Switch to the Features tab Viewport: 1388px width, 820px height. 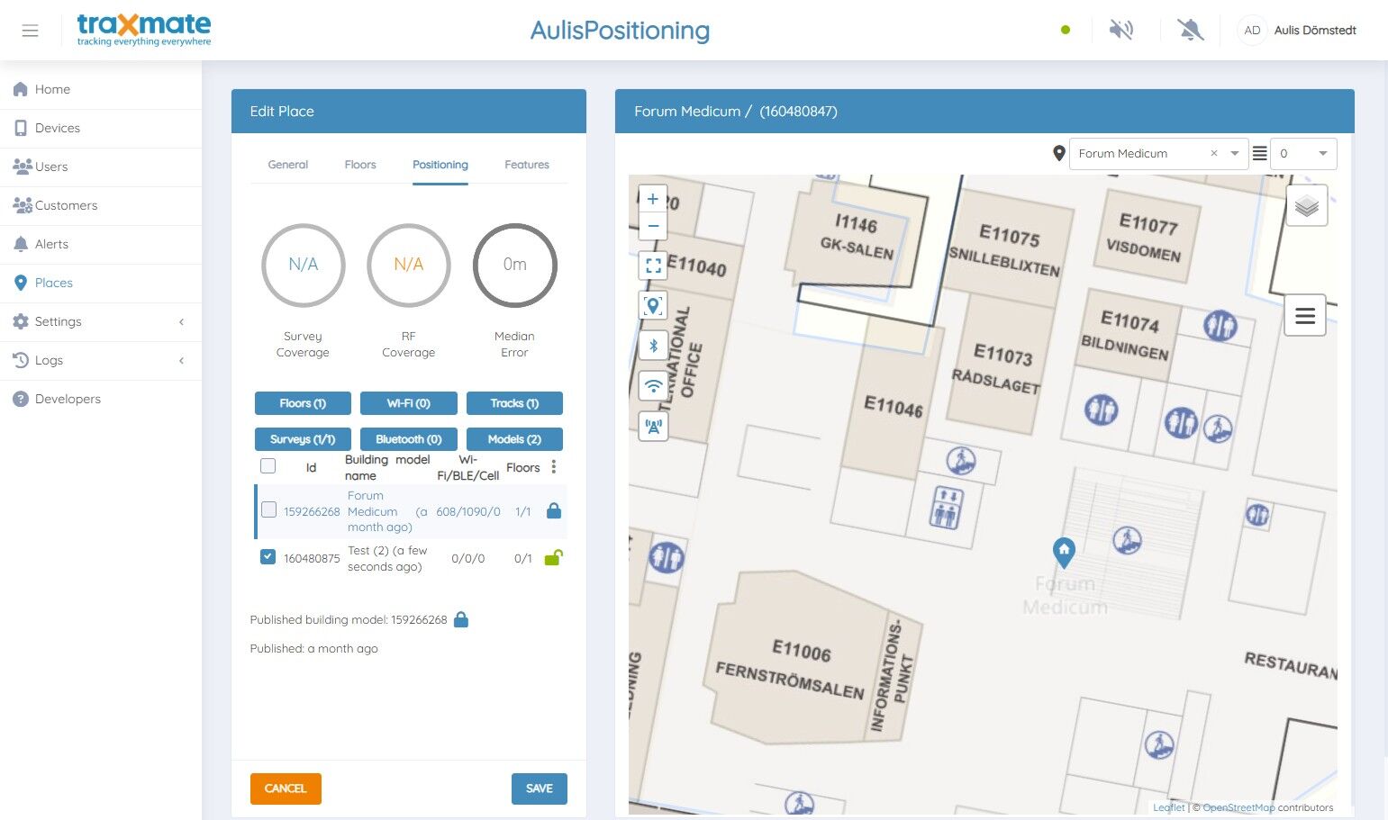click(527, 165)
